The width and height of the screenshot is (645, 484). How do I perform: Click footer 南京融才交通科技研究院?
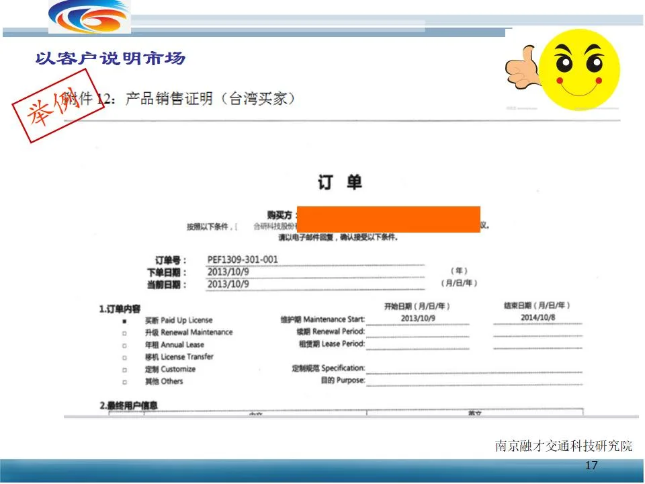[x=564, y=446]
